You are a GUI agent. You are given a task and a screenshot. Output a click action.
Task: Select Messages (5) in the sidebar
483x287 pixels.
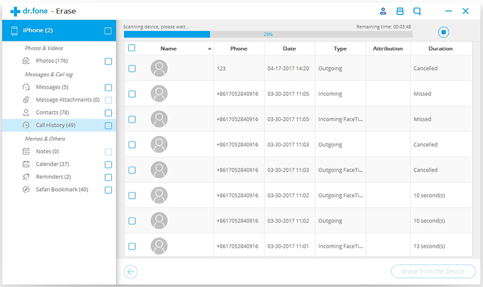click(52, 87)
